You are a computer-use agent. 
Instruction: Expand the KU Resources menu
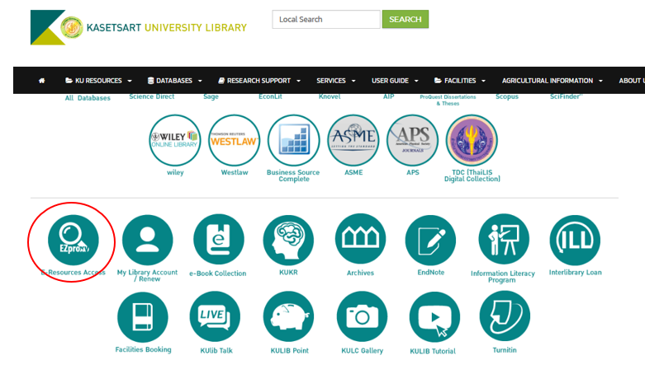click(99, 81)
